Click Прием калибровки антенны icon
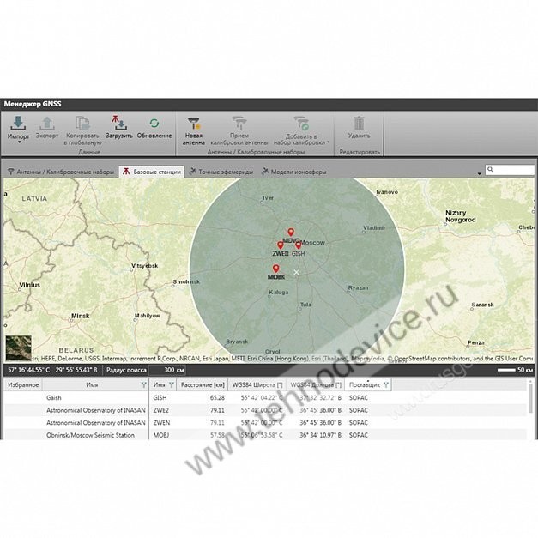Image resolution: width=538 pixels, height=538 pixels. (239, 124)
